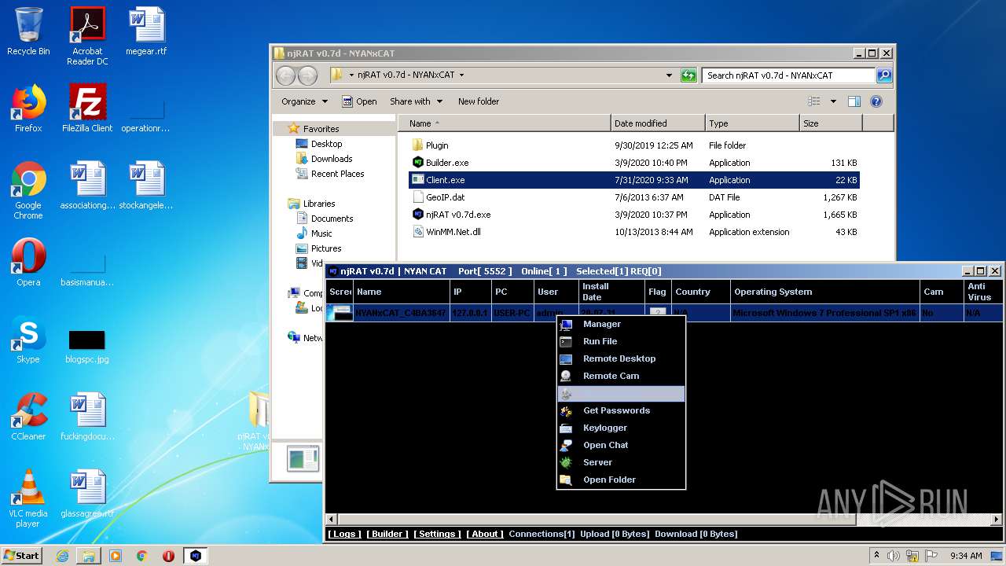Expand the address bar history dropdown arrow
This screenshot has height=566, width=1006.
tap(669, 75)
